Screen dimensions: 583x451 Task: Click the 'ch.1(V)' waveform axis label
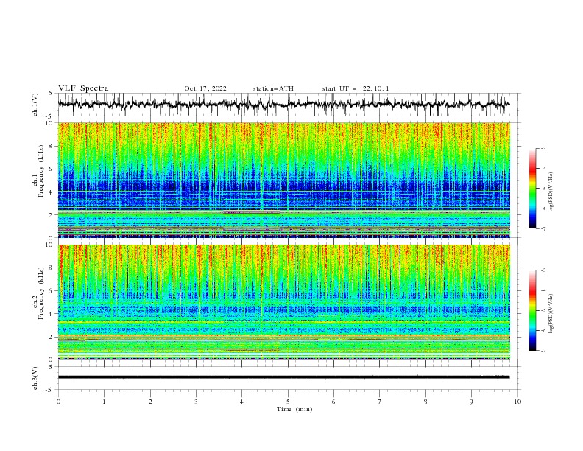coord(35,105)
